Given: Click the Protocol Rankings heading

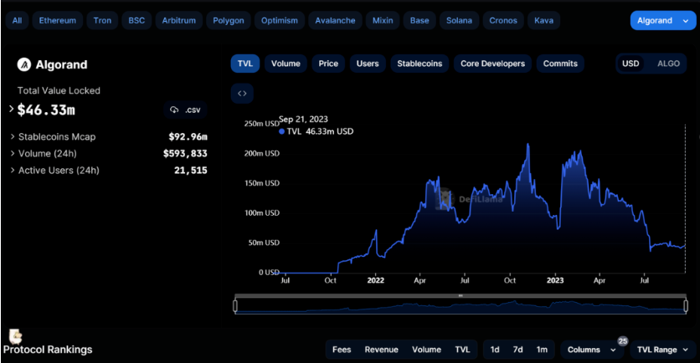Looking at the screenshot, I should (x=48, y=350).
